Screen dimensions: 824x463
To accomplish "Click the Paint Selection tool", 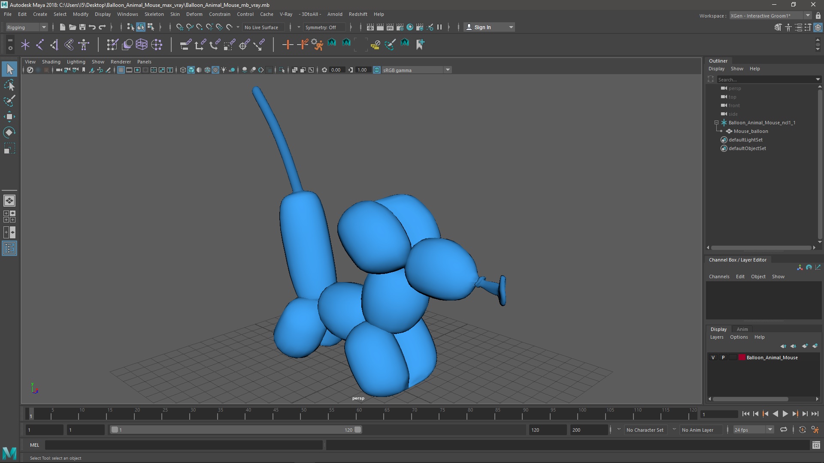I will coord(9,101).
